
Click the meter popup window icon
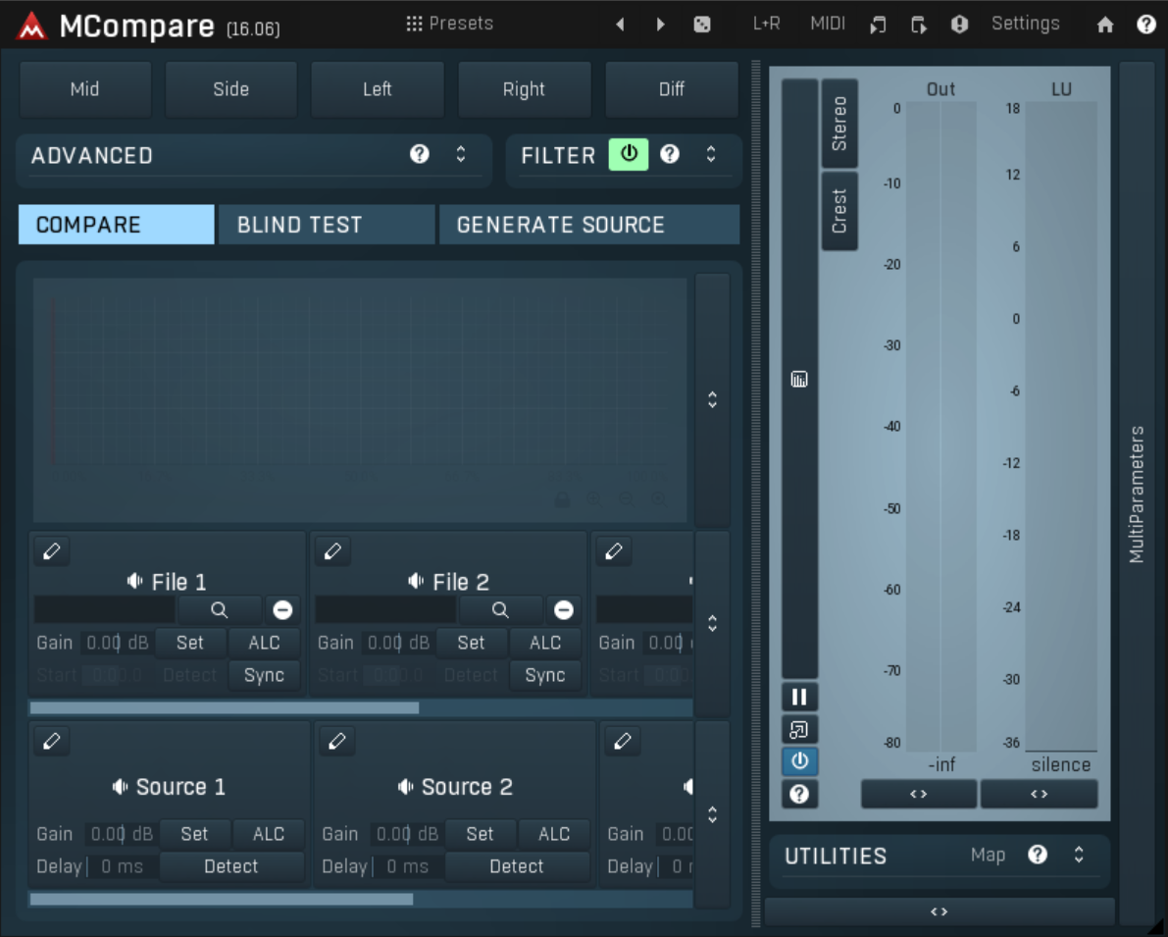click(799, 730)
